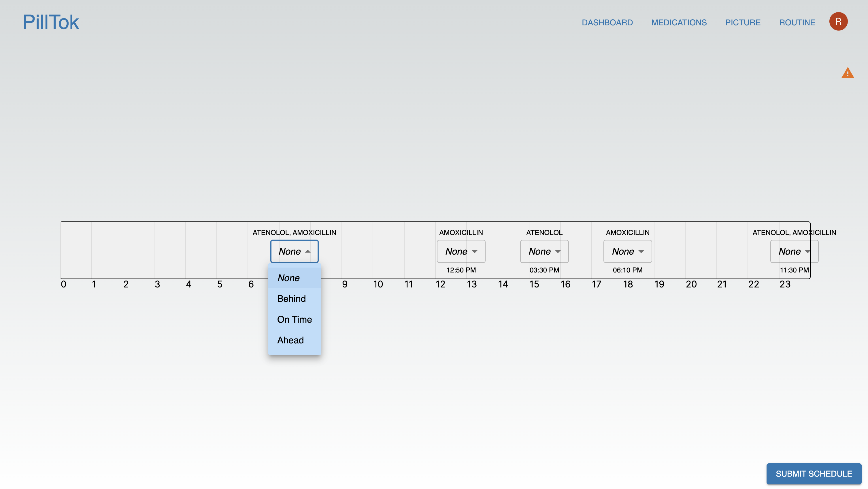
Task: Choose On Time option in list
Action: [x=294, y=319]
